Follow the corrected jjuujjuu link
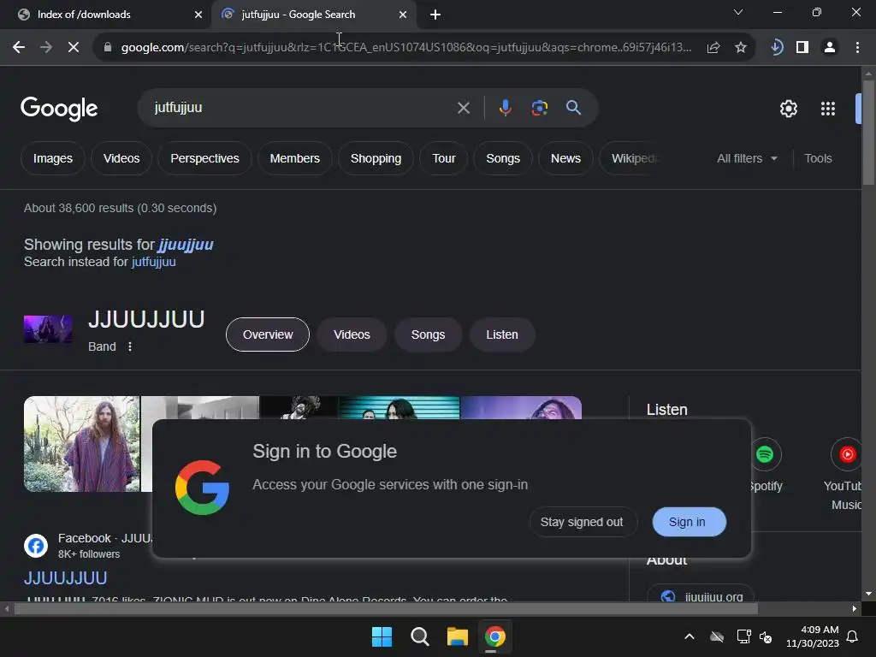This screenshot has width=876, height=657. [x=186, y=245]
